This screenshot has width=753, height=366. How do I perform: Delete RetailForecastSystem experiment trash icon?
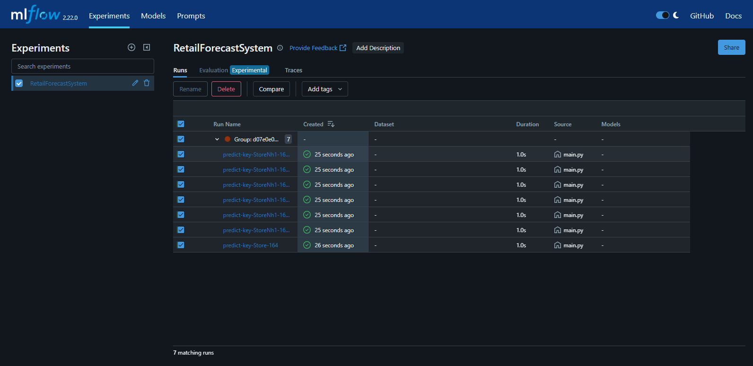147,83
